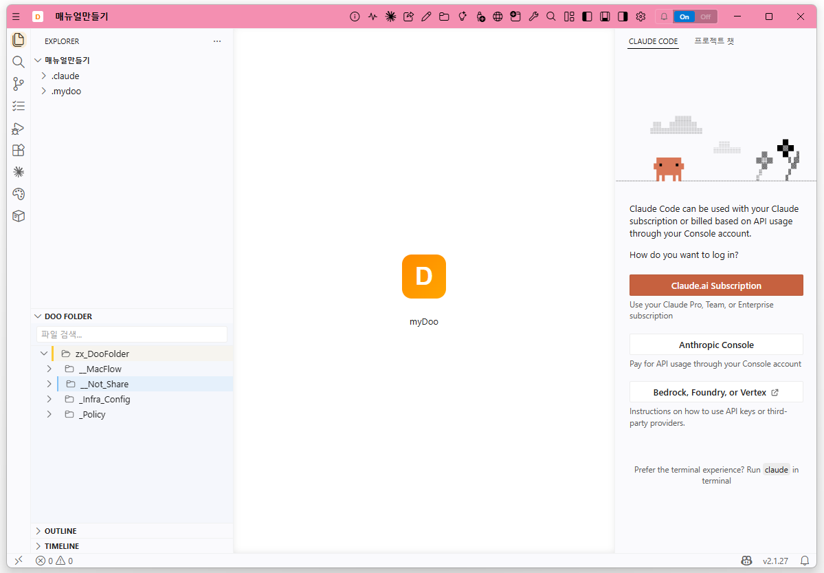Screen dimensions: 824x573
Task: Click the pencil edit icon in the title bar
Action: (x=426, y=17)
